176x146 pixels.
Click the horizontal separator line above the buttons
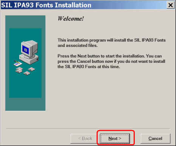88,129
